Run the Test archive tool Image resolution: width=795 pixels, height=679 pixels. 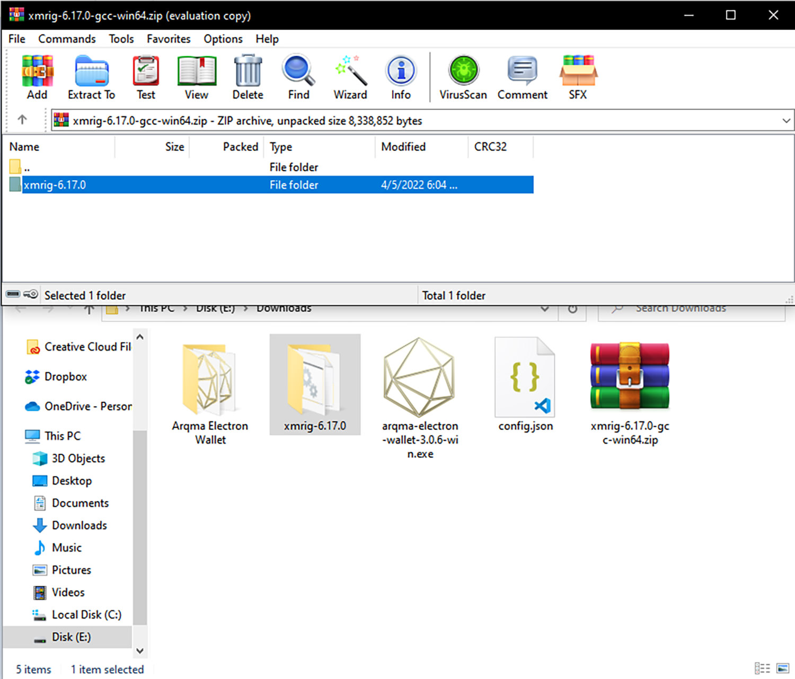[x=146, y=77]
